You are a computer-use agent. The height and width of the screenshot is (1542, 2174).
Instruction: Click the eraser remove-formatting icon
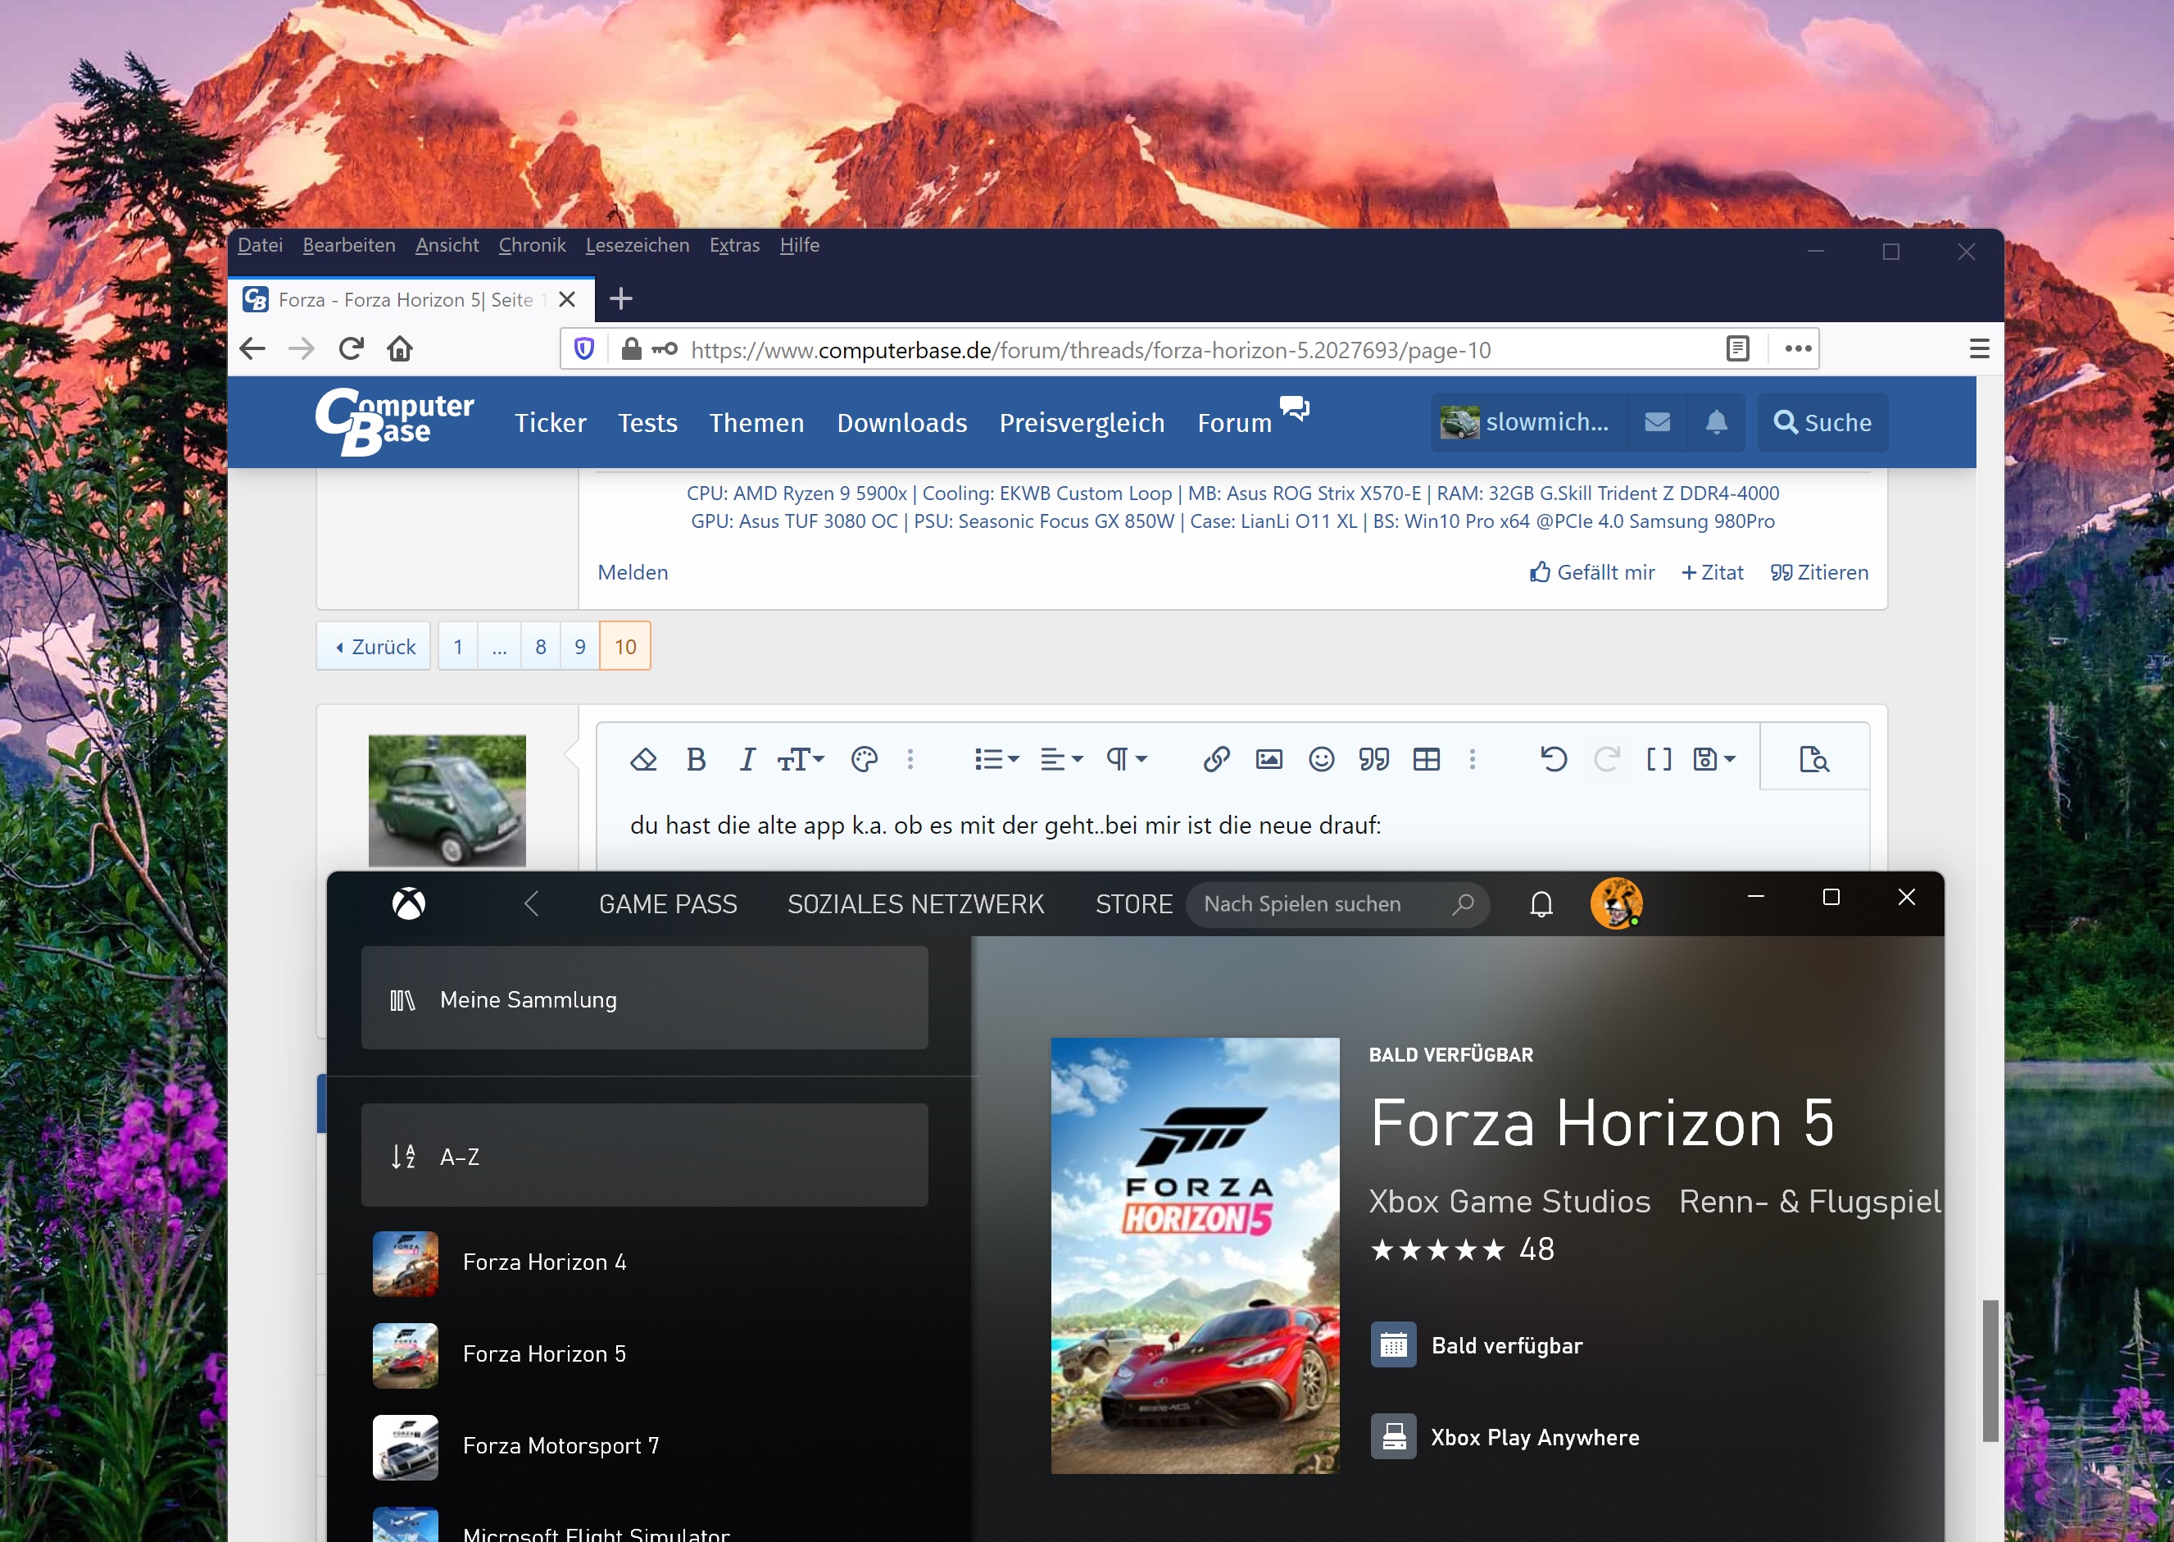click(x=643, y=758)
